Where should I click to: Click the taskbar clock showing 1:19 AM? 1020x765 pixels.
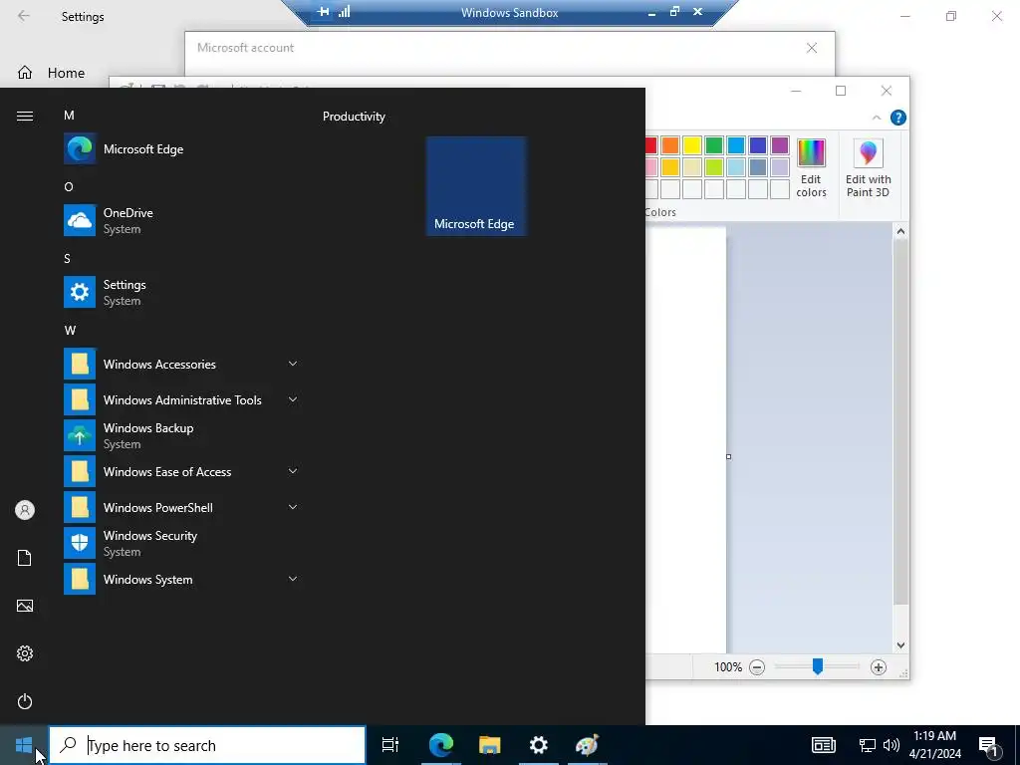934,745
